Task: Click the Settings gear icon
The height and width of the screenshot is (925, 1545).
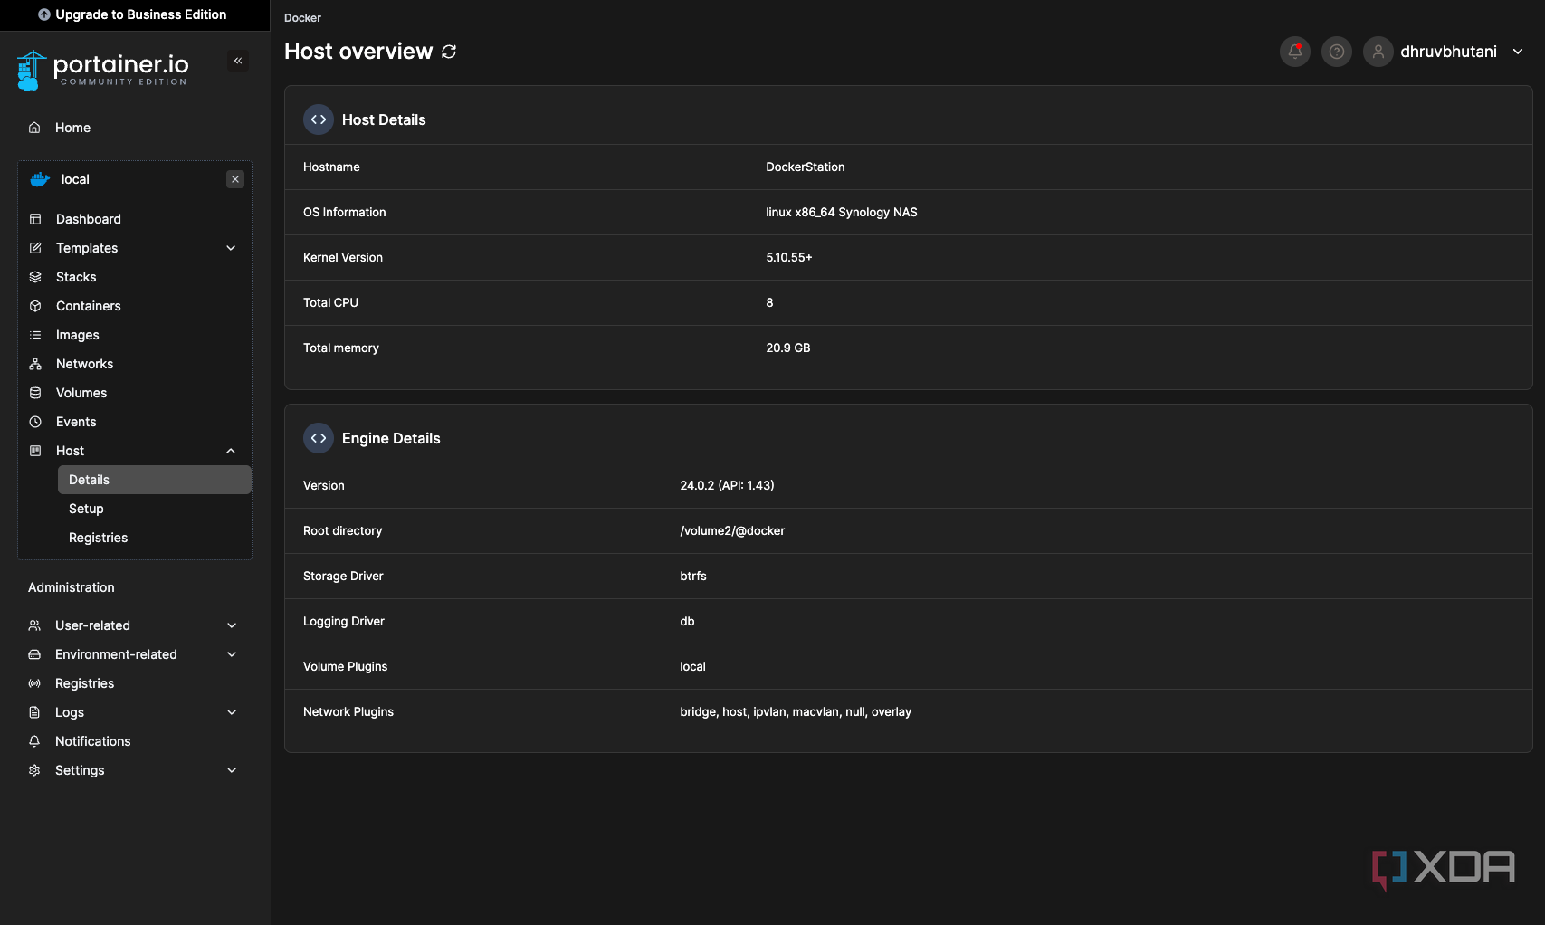Action: 34,770
